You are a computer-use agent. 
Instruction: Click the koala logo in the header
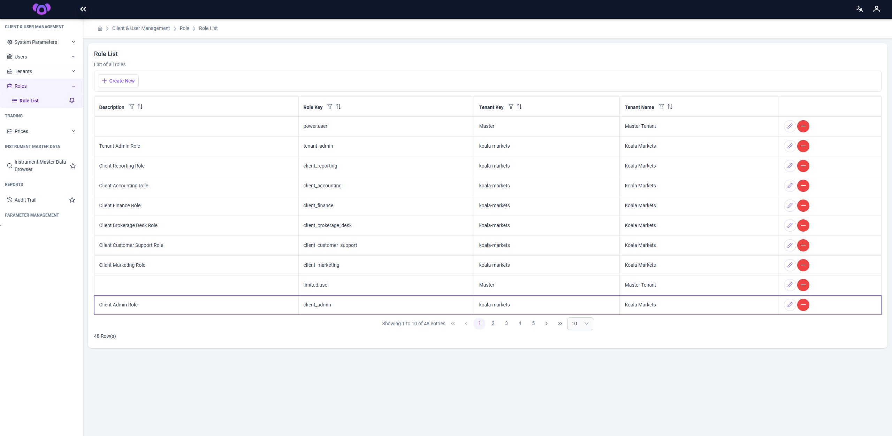click(41, 9)
